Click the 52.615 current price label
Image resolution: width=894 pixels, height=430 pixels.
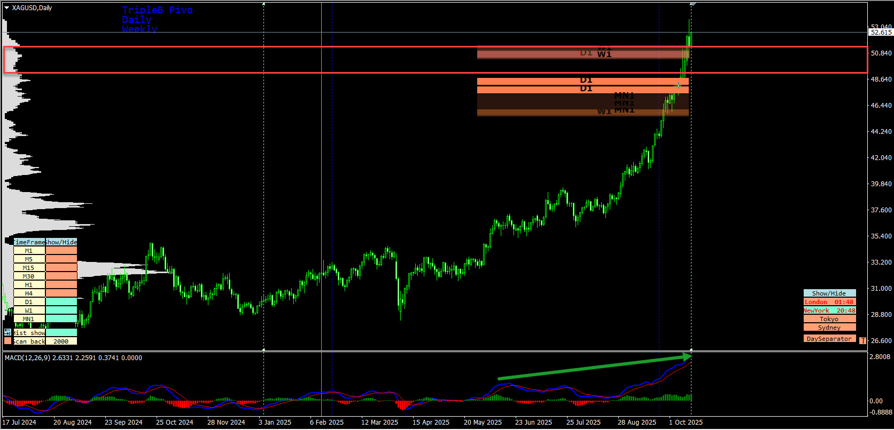coord(881,33)
